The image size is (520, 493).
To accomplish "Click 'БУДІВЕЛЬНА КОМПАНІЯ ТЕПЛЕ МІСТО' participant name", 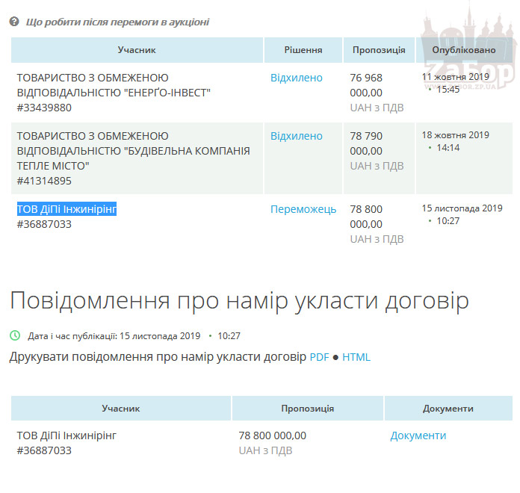I will point(133,151).
